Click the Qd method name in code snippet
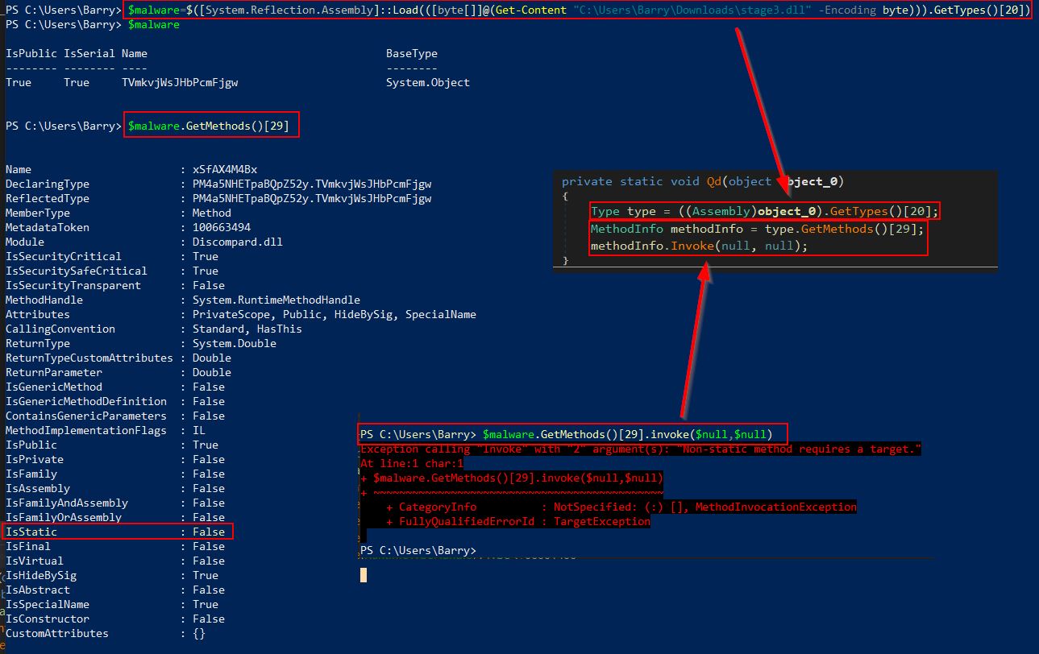This screenshot has height=654, width=1039. click(714, 181)
